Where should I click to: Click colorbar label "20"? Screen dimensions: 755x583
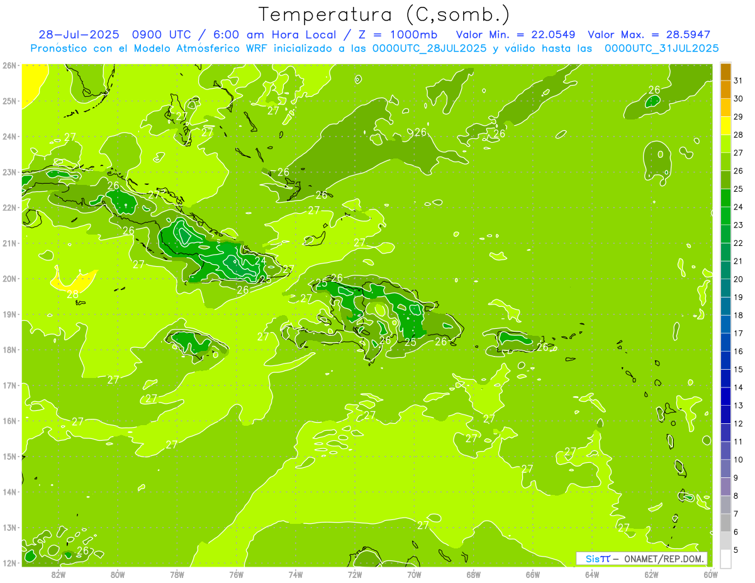tap(739, 279)
